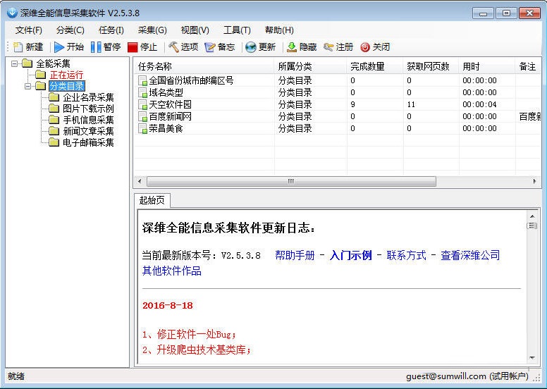Sort by the 完成数量 column header

click(x=376, y=66)
